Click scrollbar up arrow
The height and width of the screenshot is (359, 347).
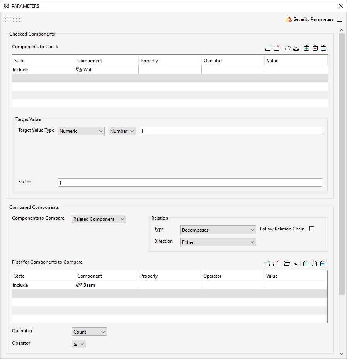coord(342,30)
